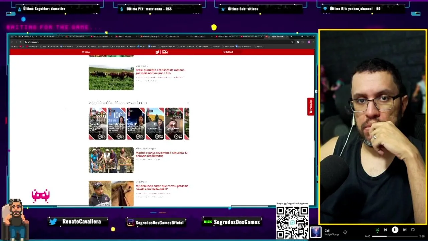Skip to previous track in the music player
The width and height of the screenshot is (428, 241).
click(x=385, y=230)
